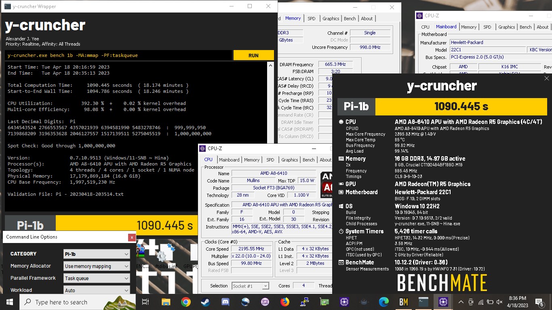The image size is (552, 310).
Task: Open SPD tab in front CPU-Z window
Action: pos(270,160)
